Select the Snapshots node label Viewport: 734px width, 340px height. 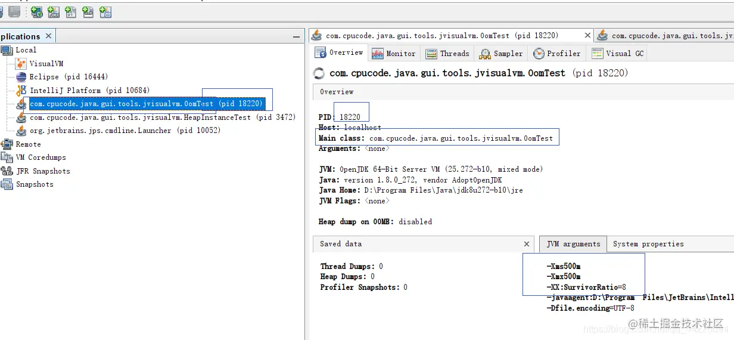(x=35, y=184)
